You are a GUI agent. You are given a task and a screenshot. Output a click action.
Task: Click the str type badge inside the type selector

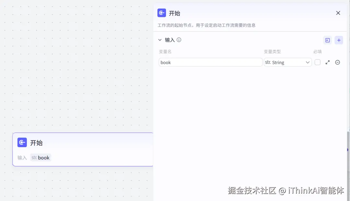click(268, 62)
